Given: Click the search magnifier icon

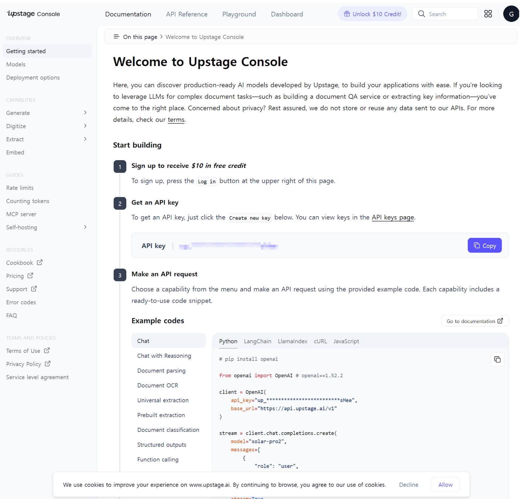Looking at the screenshot, I should coord(421,14).
